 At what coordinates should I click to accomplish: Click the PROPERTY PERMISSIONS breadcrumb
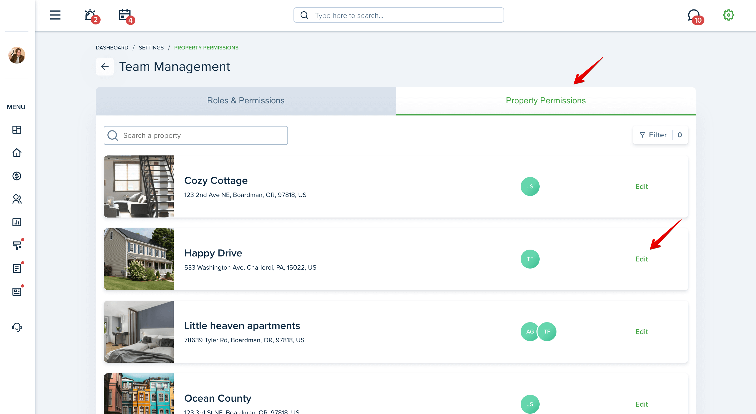(x=206, y=48)
